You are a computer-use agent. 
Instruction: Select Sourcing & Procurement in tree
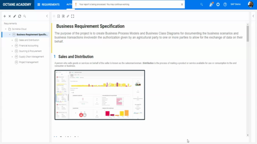31,51
